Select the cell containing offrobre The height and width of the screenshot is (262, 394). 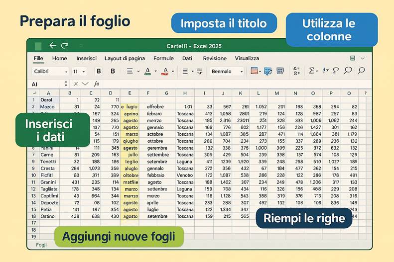tap(157, 106)
